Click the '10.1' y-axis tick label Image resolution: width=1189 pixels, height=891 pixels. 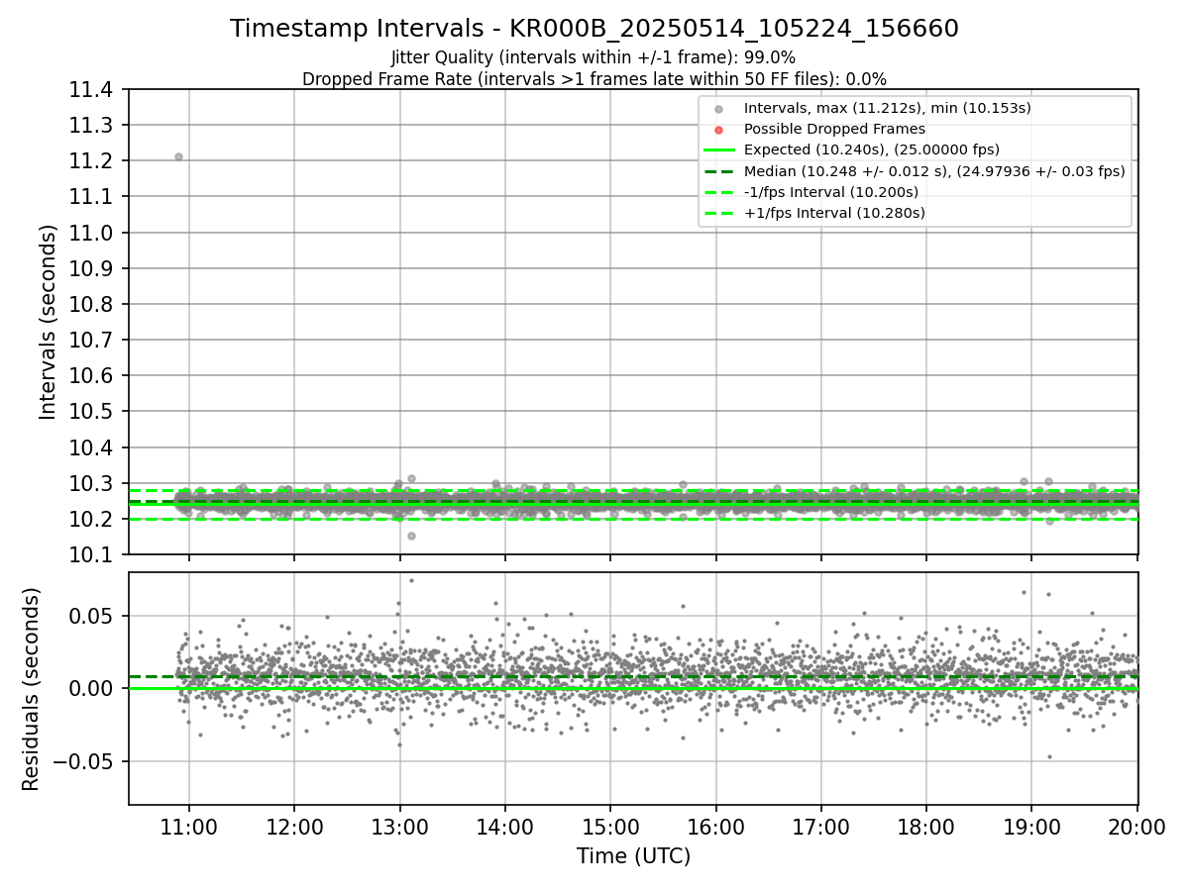click(x=92, y=554)
